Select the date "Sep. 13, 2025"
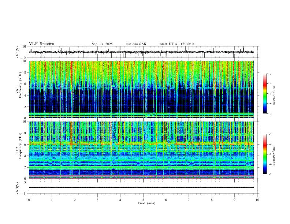 pos(102,44)
